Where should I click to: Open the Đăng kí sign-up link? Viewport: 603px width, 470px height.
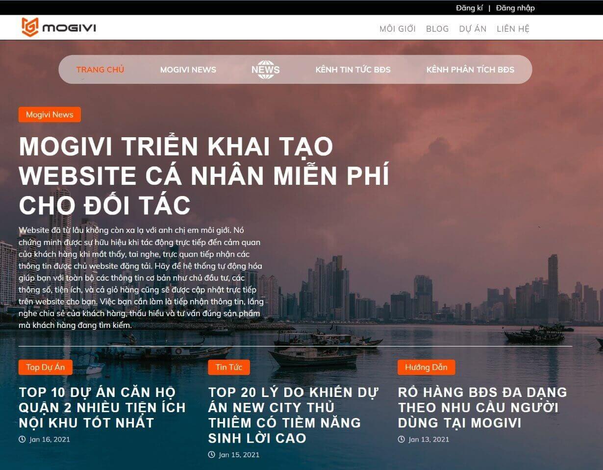point(469,8)
